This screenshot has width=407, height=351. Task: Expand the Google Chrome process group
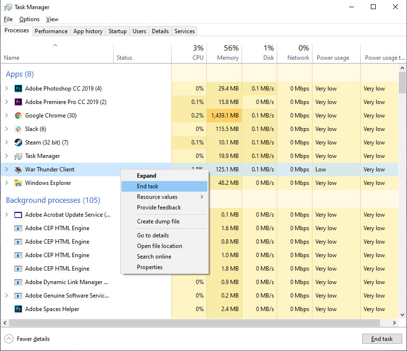7,116
